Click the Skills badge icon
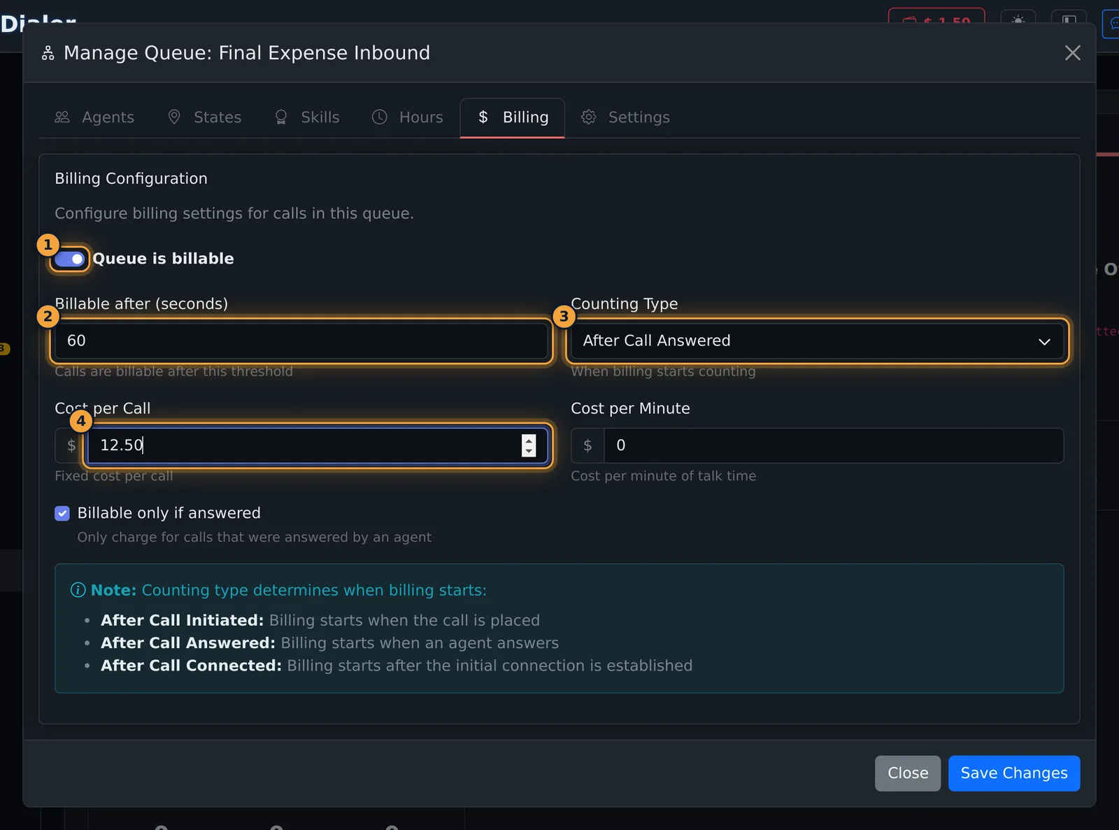This screenshot has height=830, width=1119. click(x=281, y=117)
